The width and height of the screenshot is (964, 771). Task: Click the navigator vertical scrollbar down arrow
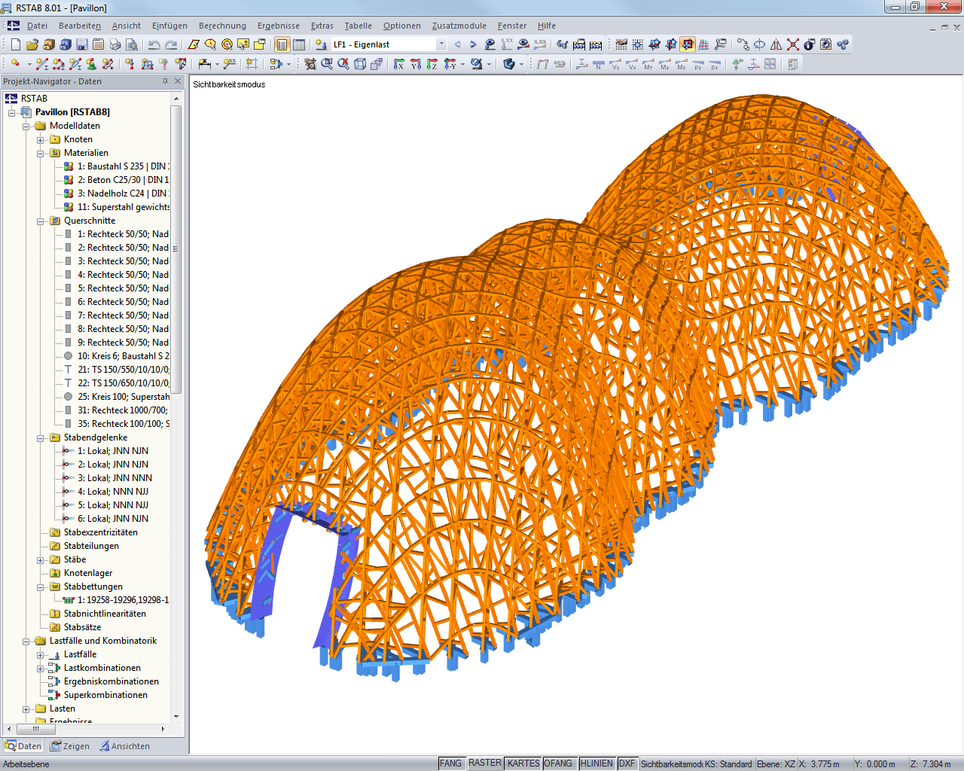pos(176,717)
